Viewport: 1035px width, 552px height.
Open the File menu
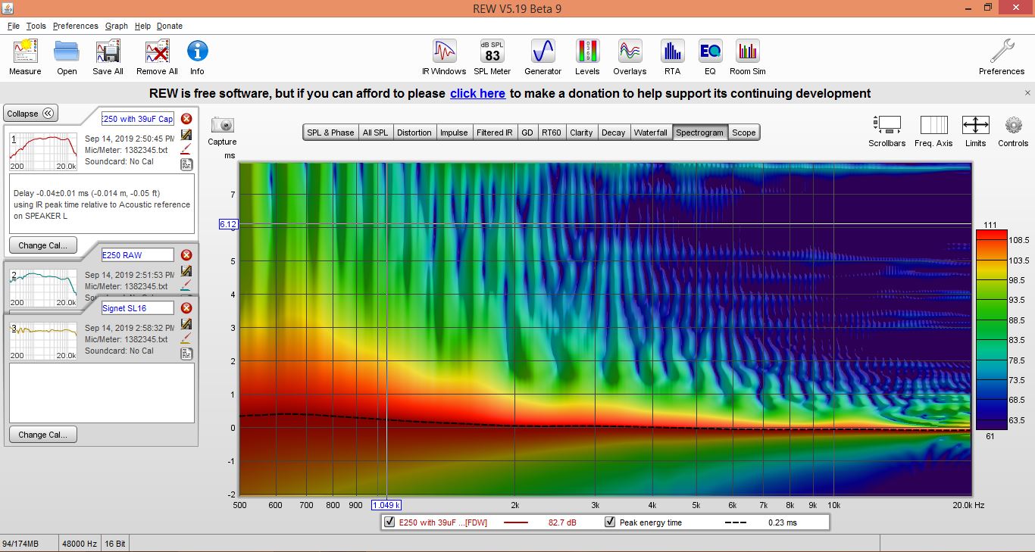tap(14, 26)
